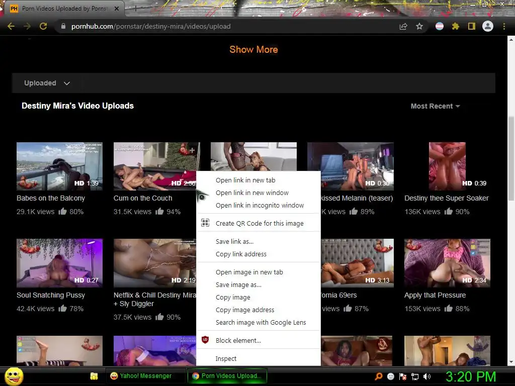Open the Extensions puzzle piece menu

(x=456, y=26)
